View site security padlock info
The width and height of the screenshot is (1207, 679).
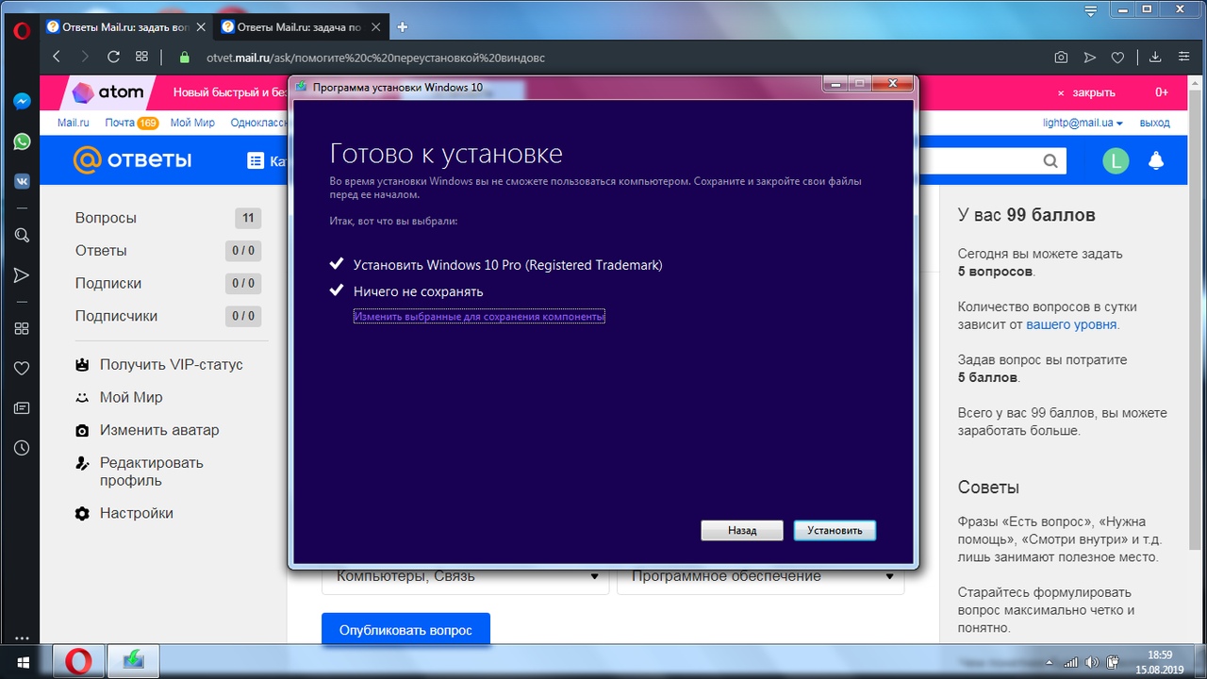click(x=185, y=58)
